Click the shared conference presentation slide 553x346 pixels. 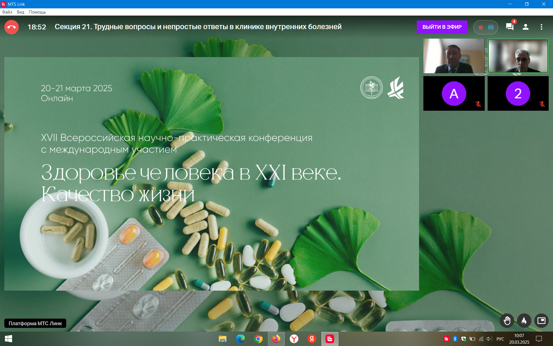[x=212, y=174]
